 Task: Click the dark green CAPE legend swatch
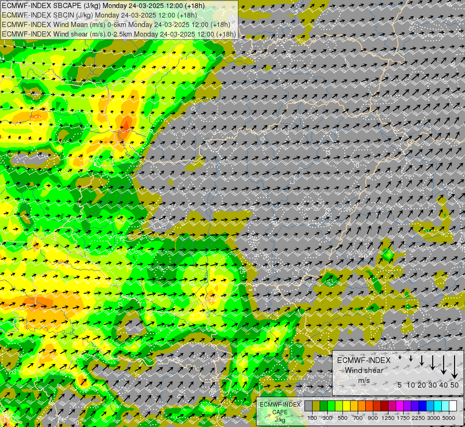point(323,406)
